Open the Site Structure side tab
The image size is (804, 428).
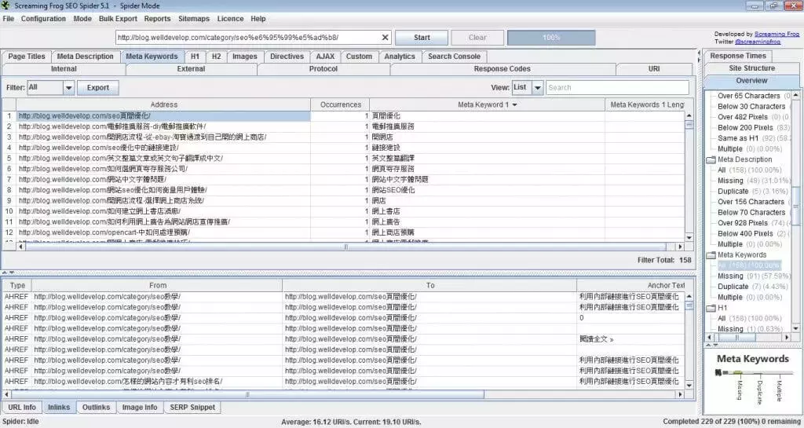click(751, 68)
